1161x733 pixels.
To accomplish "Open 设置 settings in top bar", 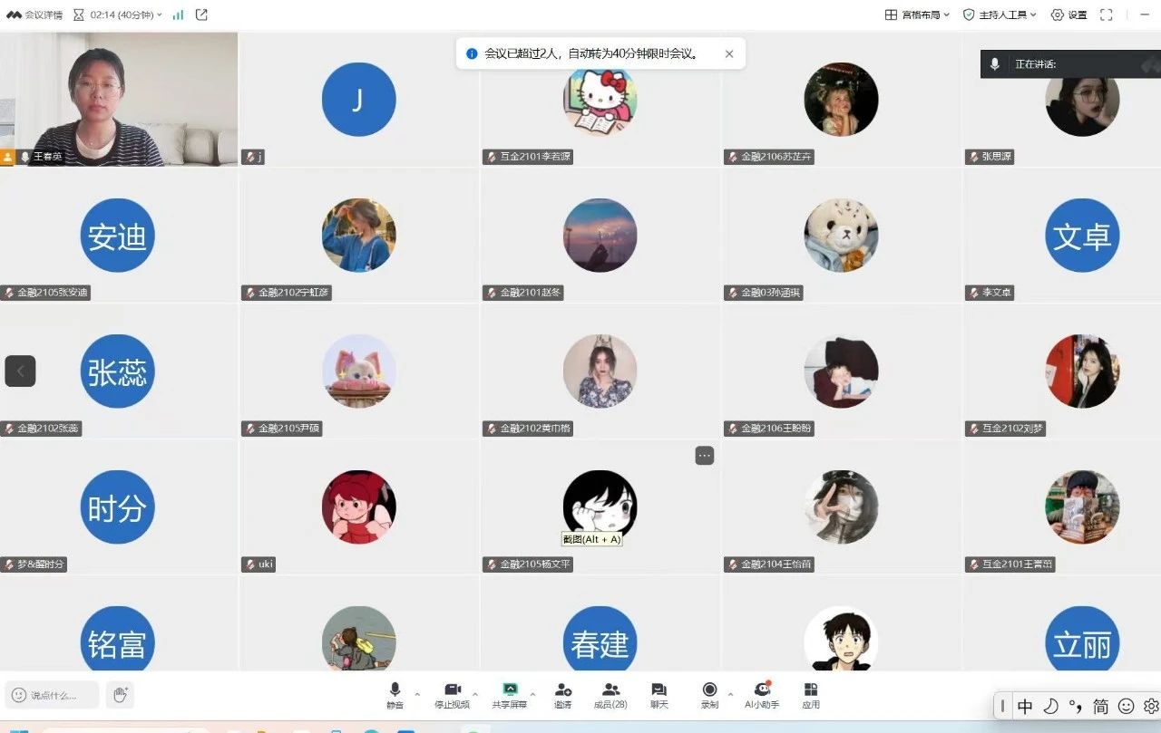I will (x=1068, y=14).
